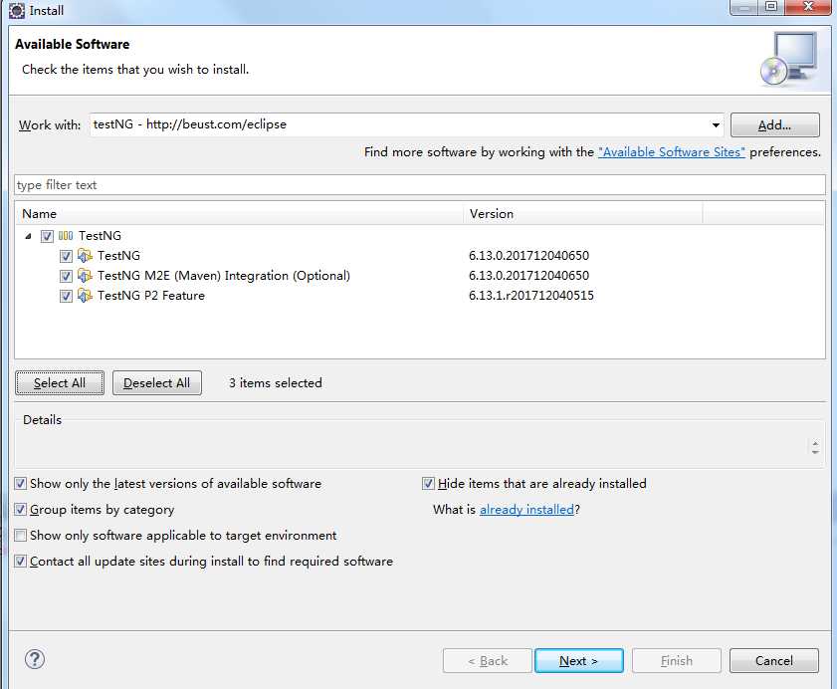837x689 pixels.
Task: Open the help question mark icon
Action: (x=35, y=659)
